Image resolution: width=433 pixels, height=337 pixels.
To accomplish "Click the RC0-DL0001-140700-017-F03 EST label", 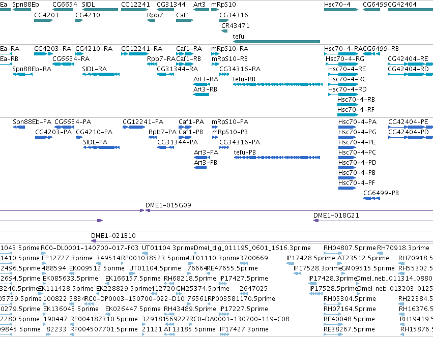I will 90,248.
